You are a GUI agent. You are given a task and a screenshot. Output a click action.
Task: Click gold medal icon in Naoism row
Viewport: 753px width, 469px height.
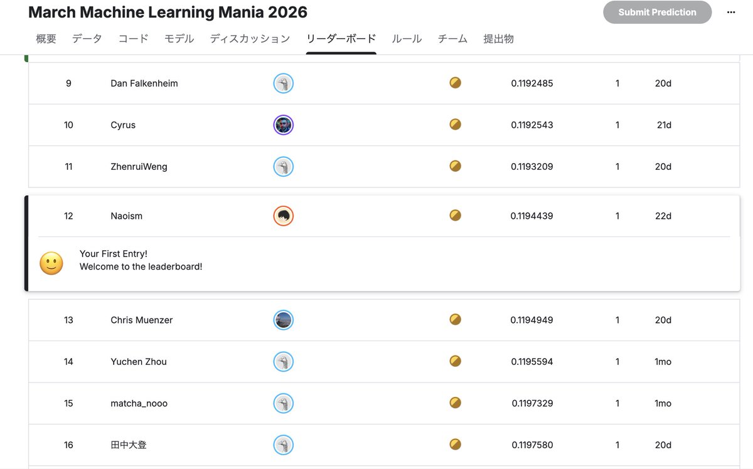[456, 215]
